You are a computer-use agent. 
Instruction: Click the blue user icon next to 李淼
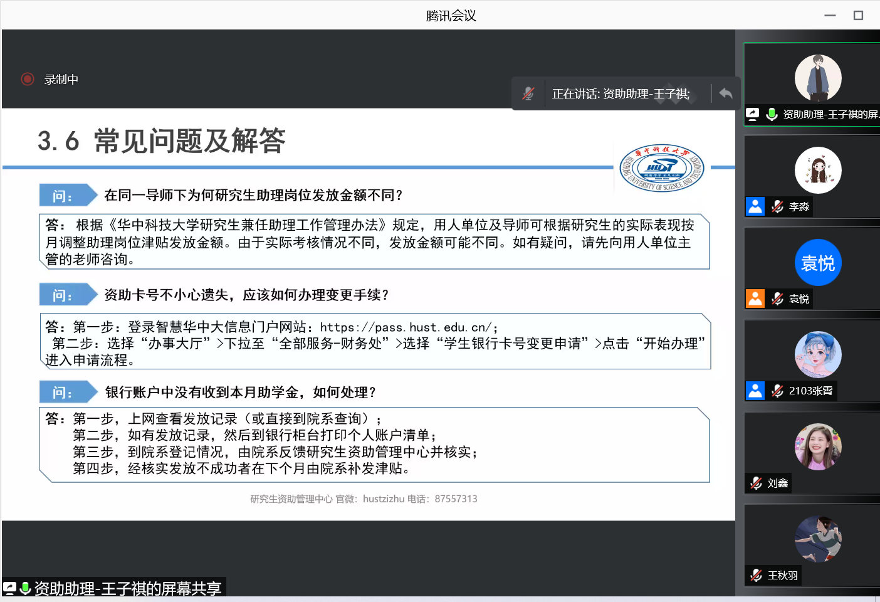755,206
